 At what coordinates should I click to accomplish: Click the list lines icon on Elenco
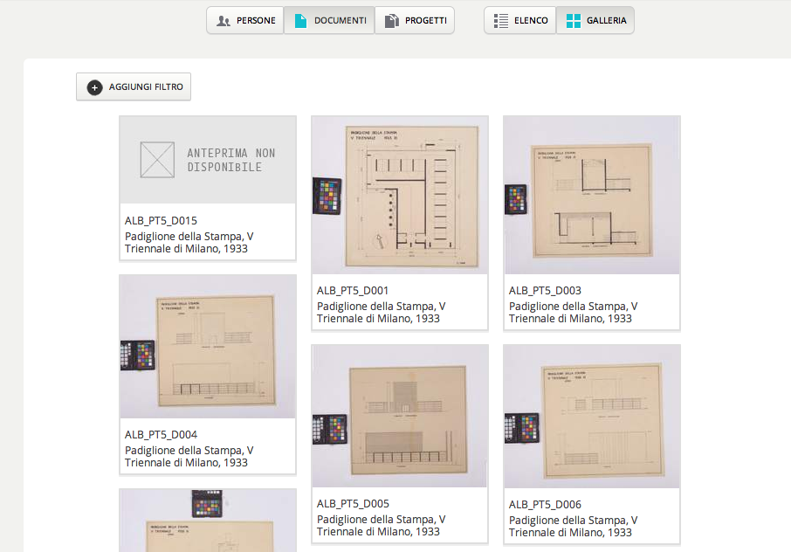pyautogui.click(x=501, y=21)
